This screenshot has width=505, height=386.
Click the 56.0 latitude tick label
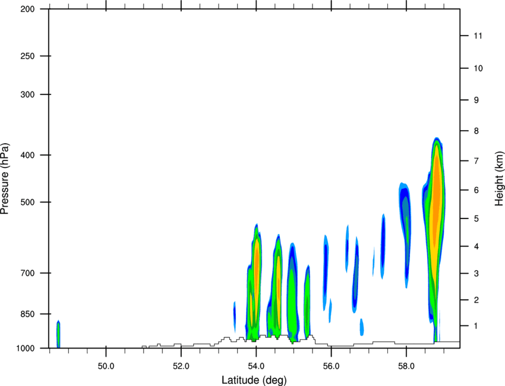coord(332,366)
